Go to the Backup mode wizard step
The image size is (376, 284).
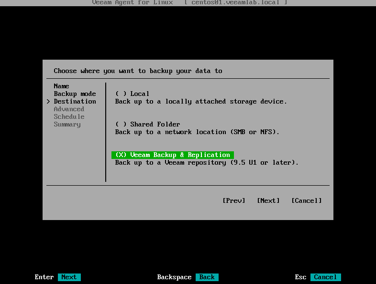click(75, 94)
